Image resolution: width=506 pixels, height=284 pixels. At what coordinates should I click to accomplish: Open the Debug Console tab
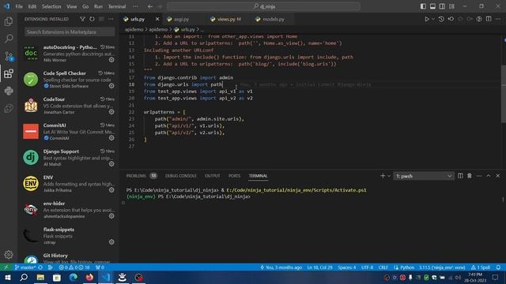[181, 176]
